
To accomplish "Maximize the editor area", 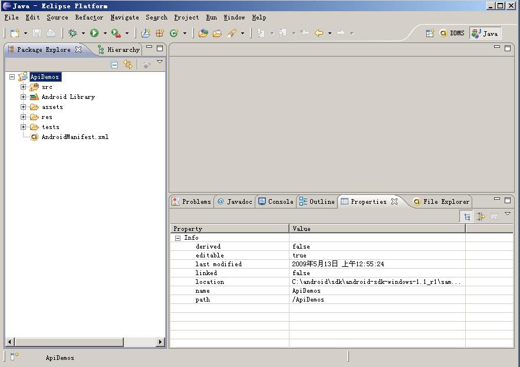I will [508, 48].
